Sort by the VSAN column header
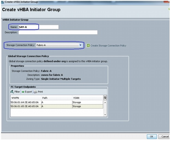 pyautogui.click(x=88, y=98)
